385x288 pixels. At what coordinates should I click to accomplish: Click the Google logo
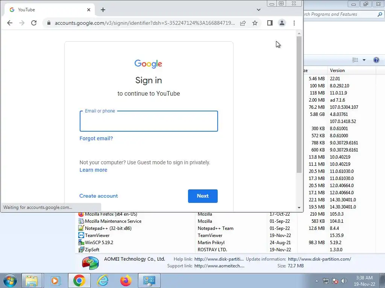click(148, 64)
